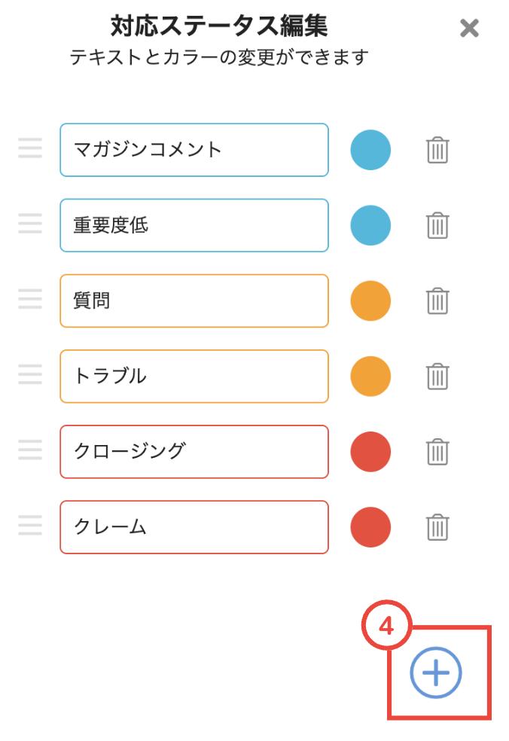
Task: Click into the クロージング name field
Action: 194,452
